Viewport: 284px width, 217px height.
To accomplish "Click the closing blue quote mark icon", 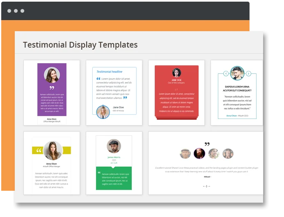I will (x=125, y=98).
